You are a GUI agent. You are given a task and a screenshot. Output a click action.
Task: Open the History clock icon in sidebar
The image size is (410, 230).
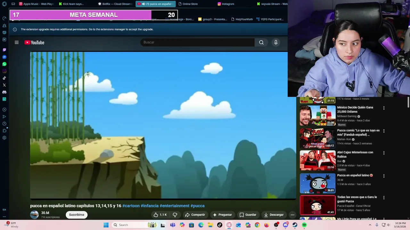pos(4,124)
